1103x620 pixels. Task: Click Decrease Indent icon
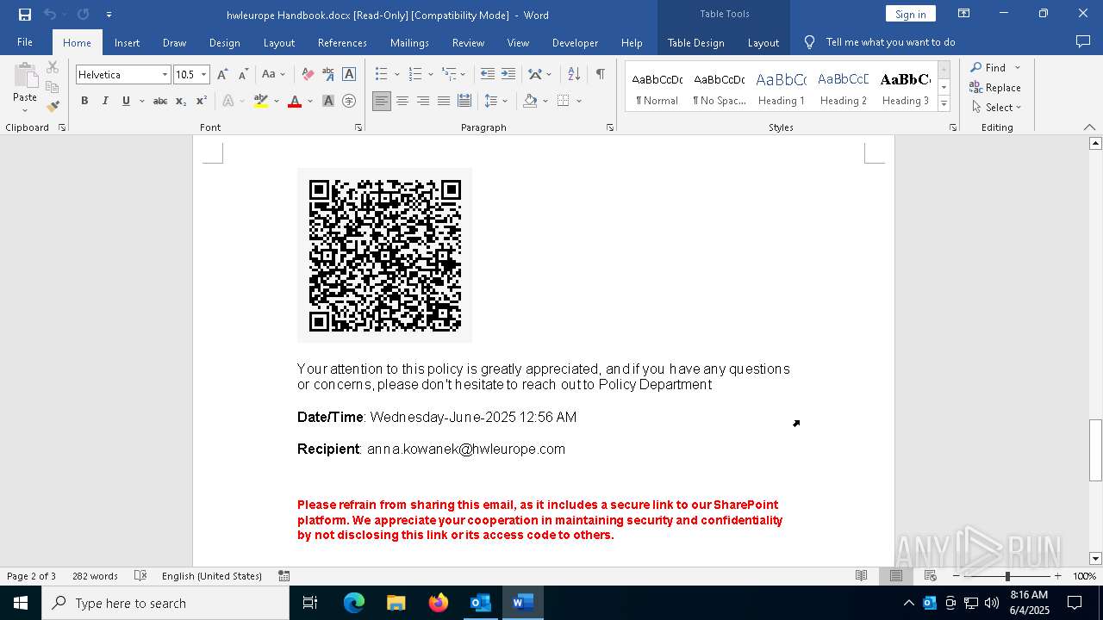488,74
